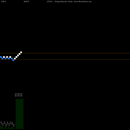Click the '72.00' volume label
The height and width of the screenshot is (130, 130).
click(8, 123)
